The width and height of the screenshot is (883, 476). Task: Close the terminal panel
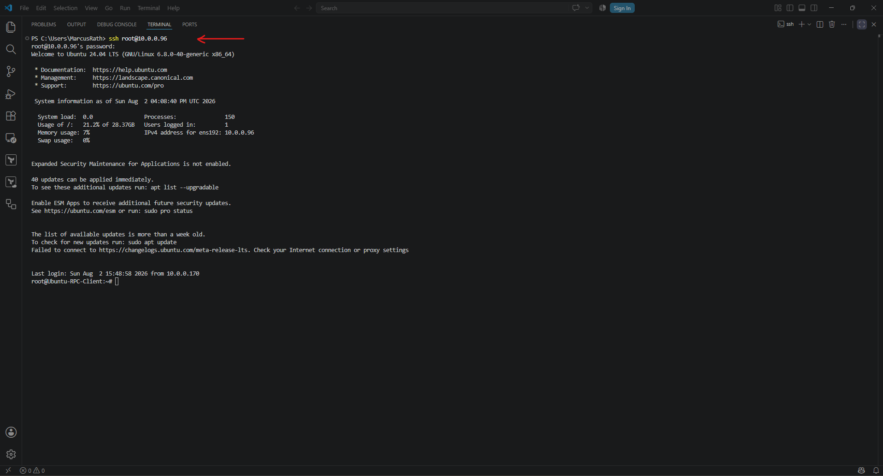tap(874, 24)
